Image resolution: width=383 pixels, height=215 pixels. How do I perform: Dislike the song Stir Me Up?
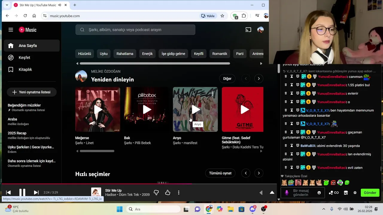[156, 193]
